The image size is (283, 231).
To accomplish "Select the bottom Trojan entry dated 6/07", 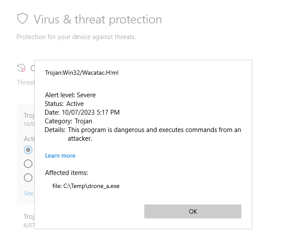I will pos(29,216).
